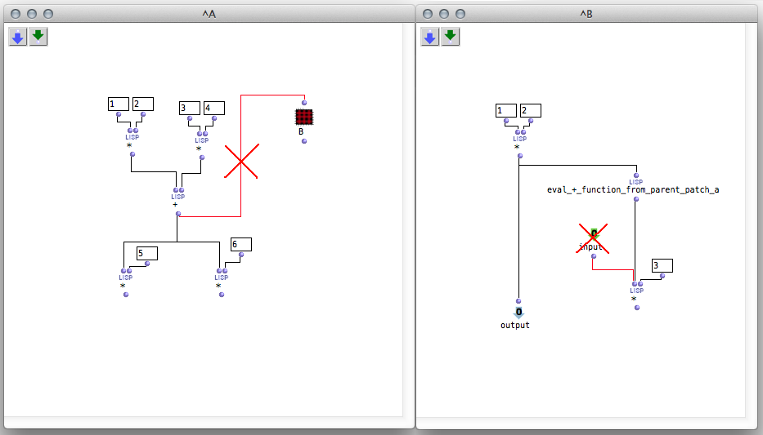763x435 pixels.
Task: Click value box 3 in window ^A
Action: [x=190, y=108]
